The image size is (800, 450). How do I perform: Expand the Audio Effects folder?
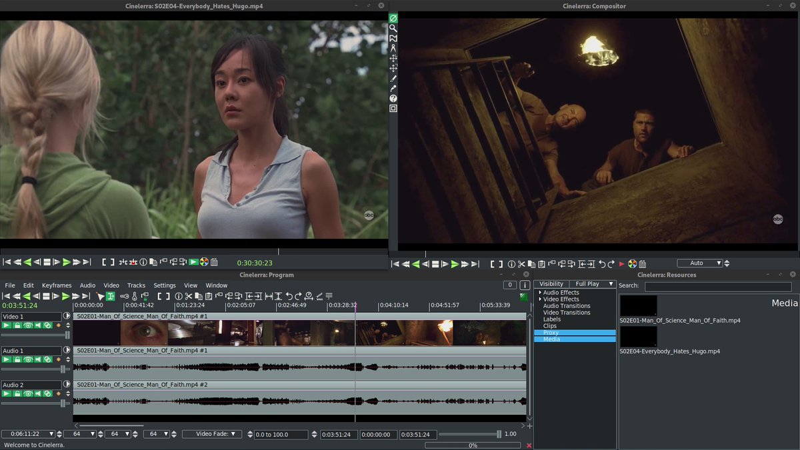click(x=540, y=293)
